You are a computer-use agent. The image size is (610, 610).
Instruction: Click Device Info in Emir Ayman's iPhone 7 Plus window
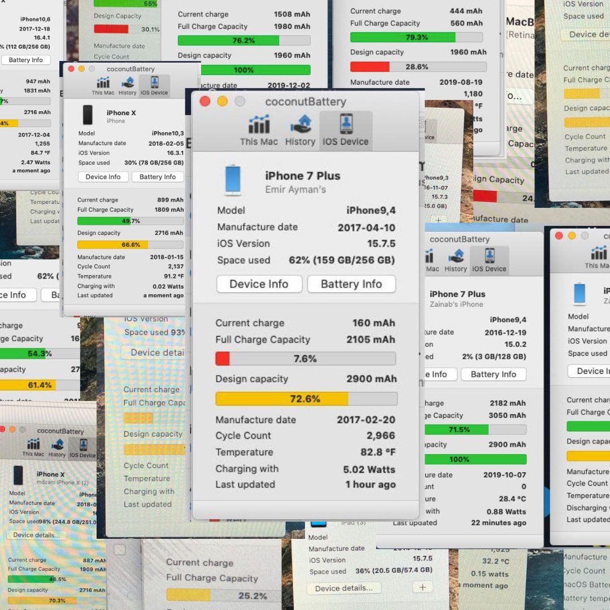tap(259, 284)
